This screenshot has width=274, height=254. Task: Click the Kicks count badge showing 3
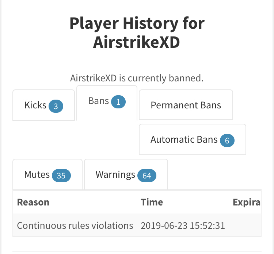(x=56, y=106)
